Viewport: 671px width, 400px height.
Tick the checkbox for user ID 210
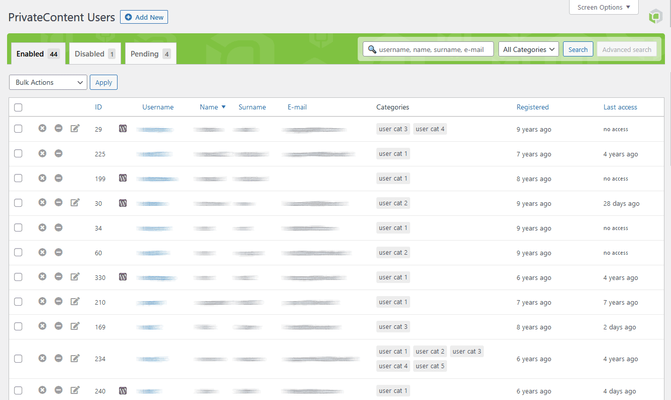click(x=18, y=302)
